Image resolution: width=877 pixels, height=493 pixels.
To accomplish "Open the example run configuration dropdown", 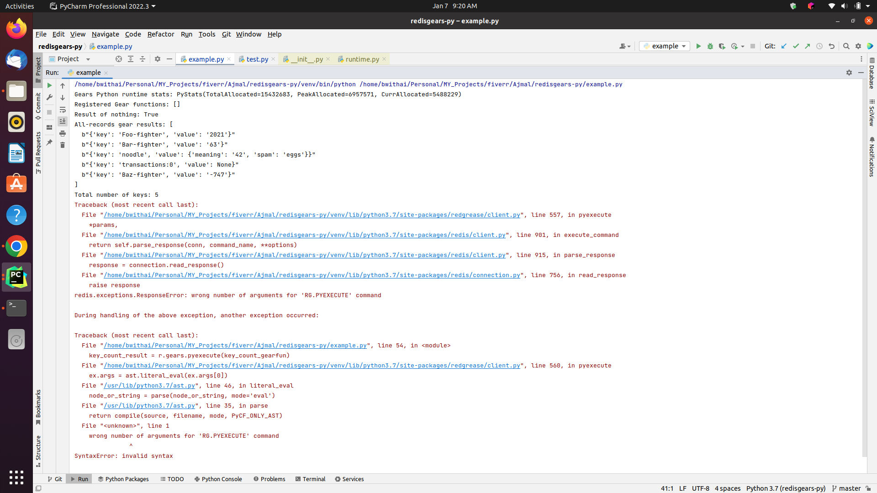I will (x=665, y=46).
